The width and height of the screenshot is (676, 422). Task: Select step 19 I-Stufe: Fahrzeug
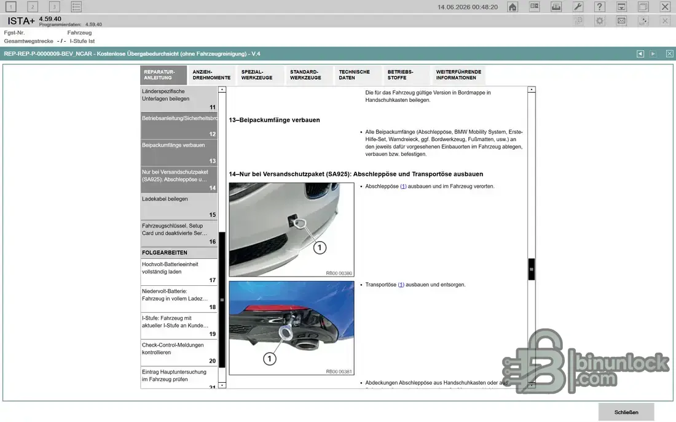(179, 326)
